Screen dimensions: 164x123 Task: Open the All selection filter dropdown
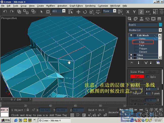coord(64,11)
